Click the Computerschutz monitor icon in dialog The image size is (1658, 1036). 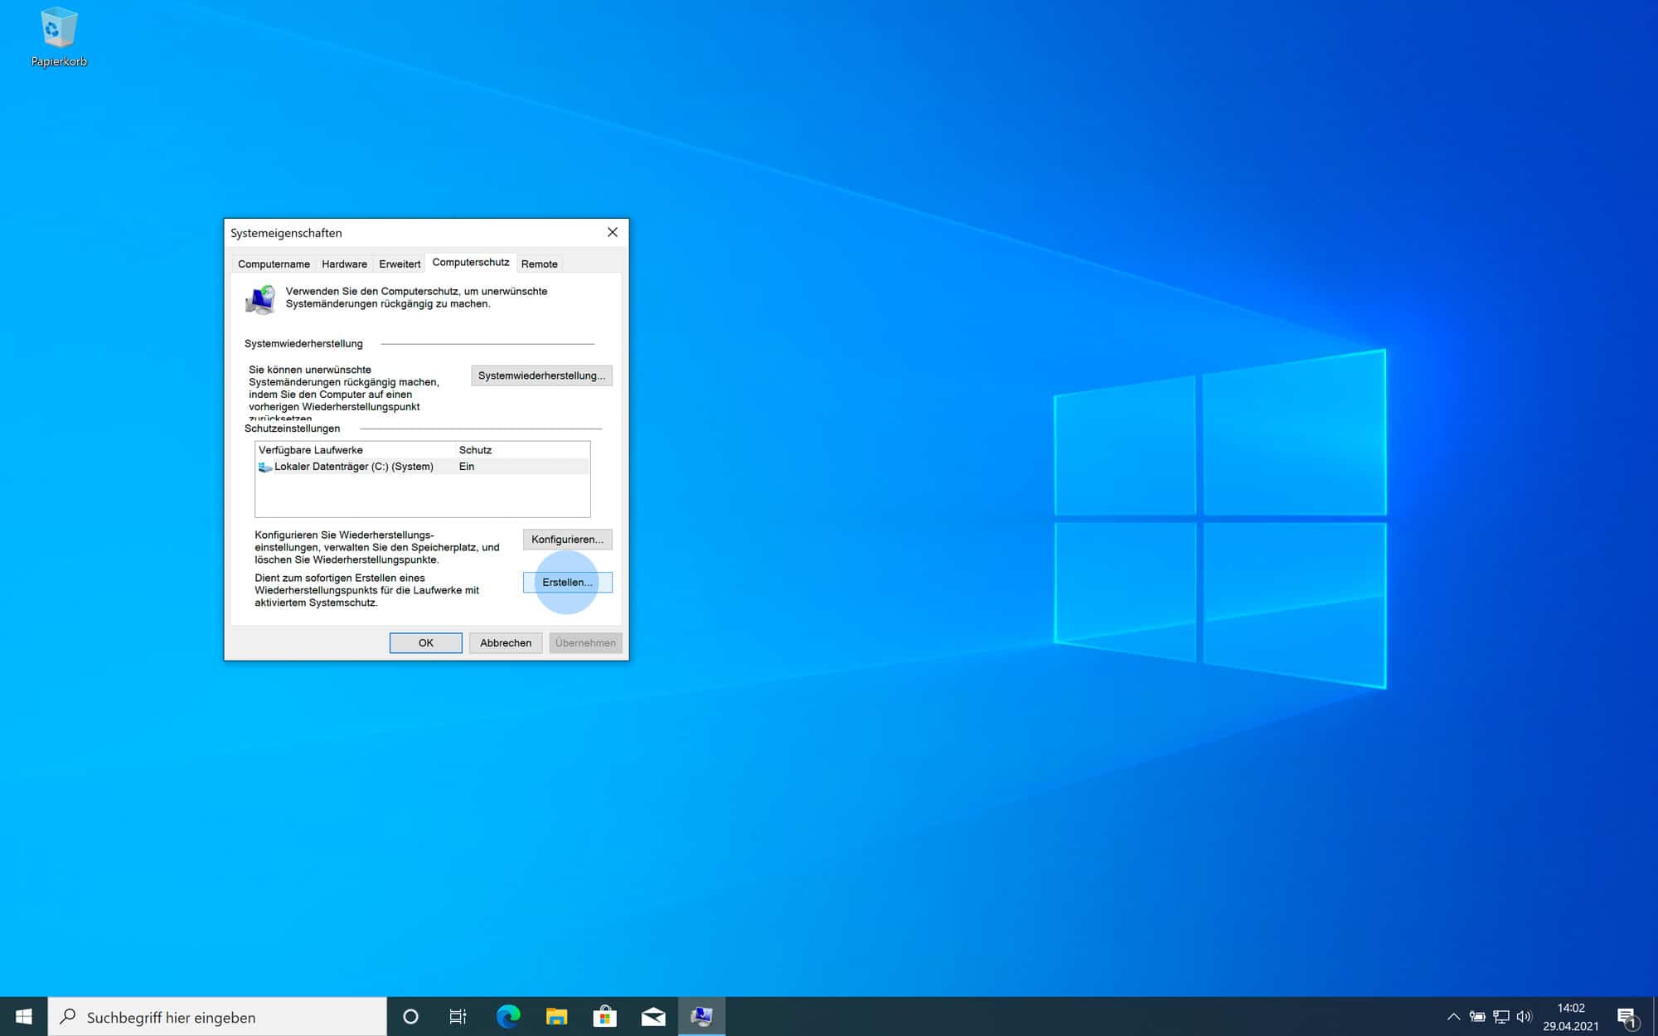point(260,299)
